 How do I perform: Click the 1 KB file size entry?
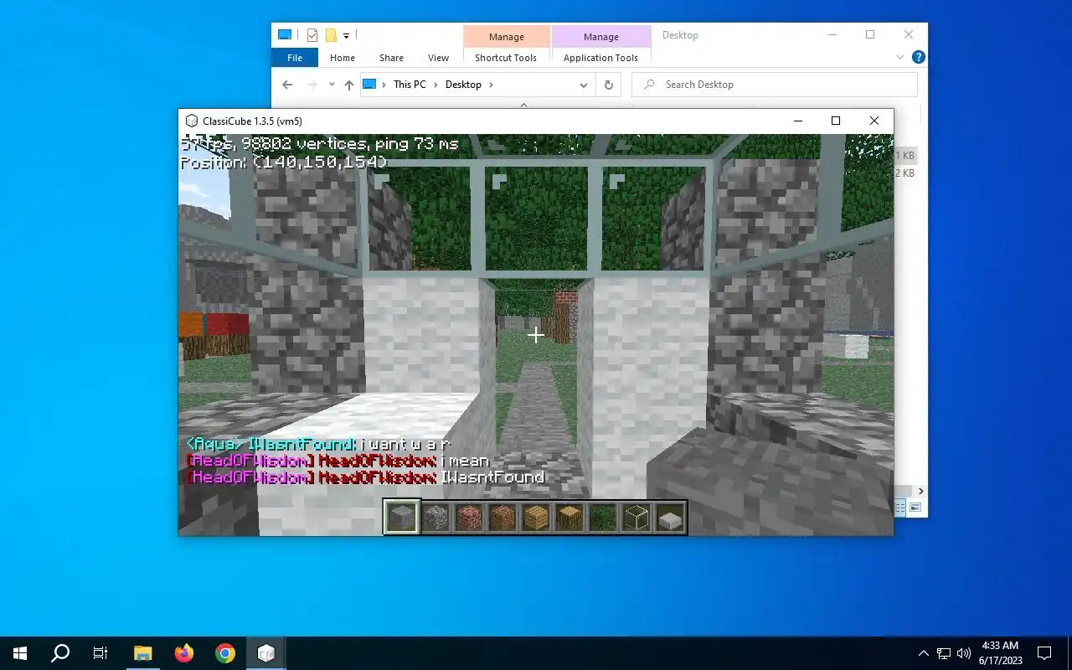[905, 156]
